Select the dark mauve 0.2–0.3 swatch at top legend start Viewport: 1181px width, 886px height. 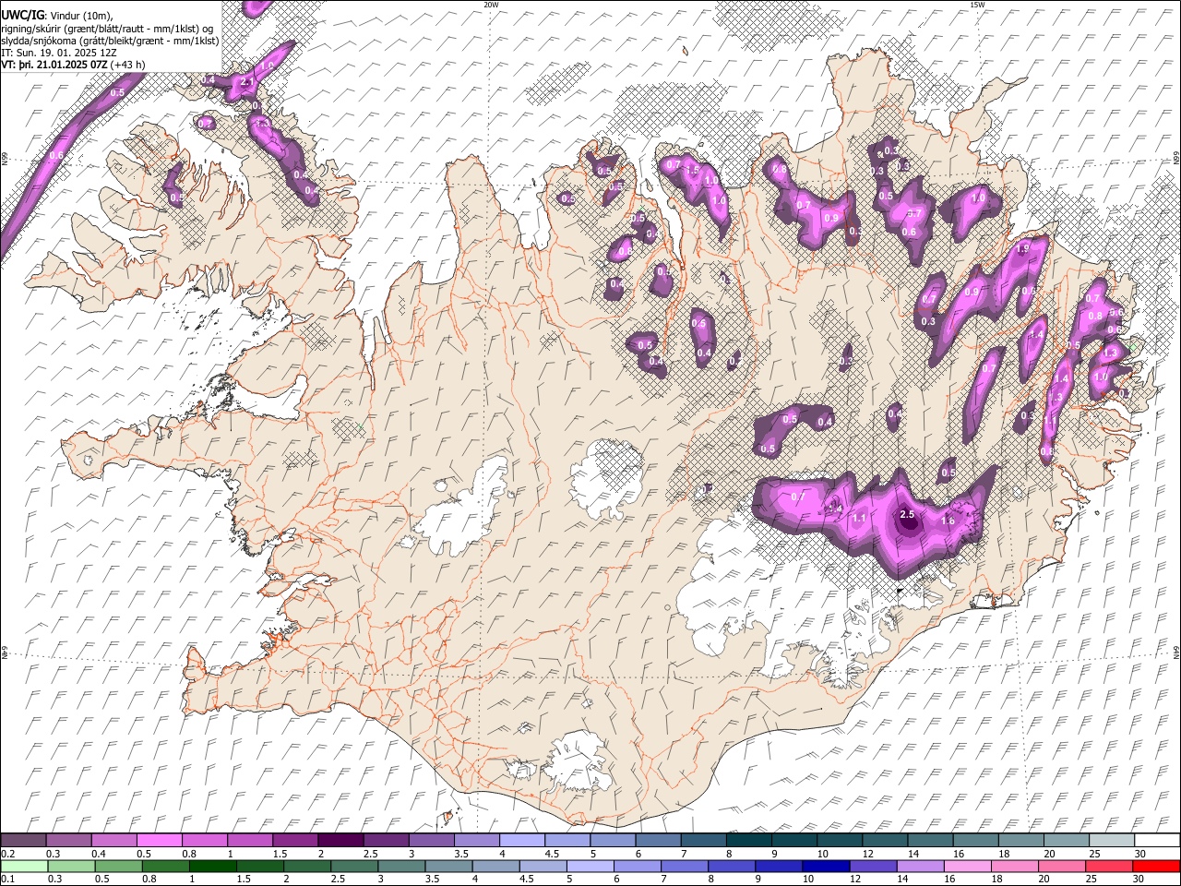[23, 841]
